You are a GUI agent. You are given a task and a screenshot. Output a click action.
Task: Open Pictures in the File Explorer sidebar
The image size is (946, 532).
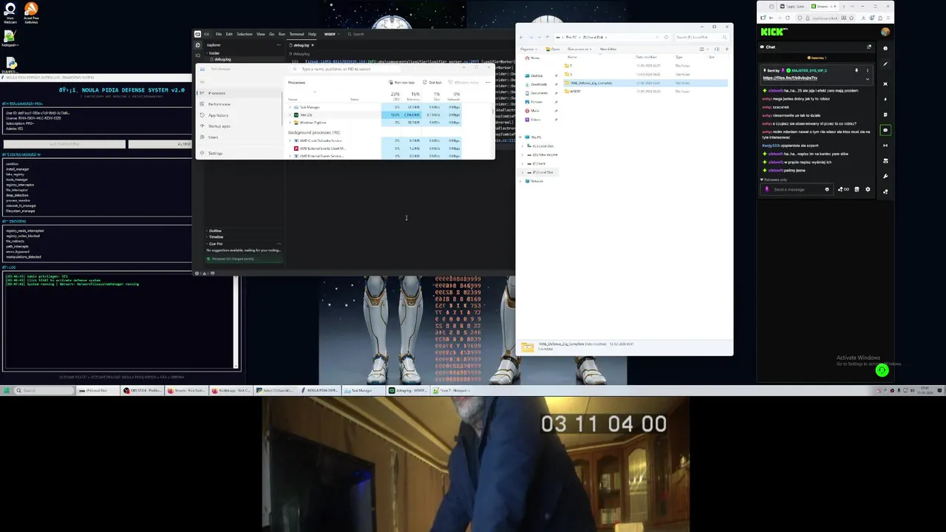[x=537, y=102]
